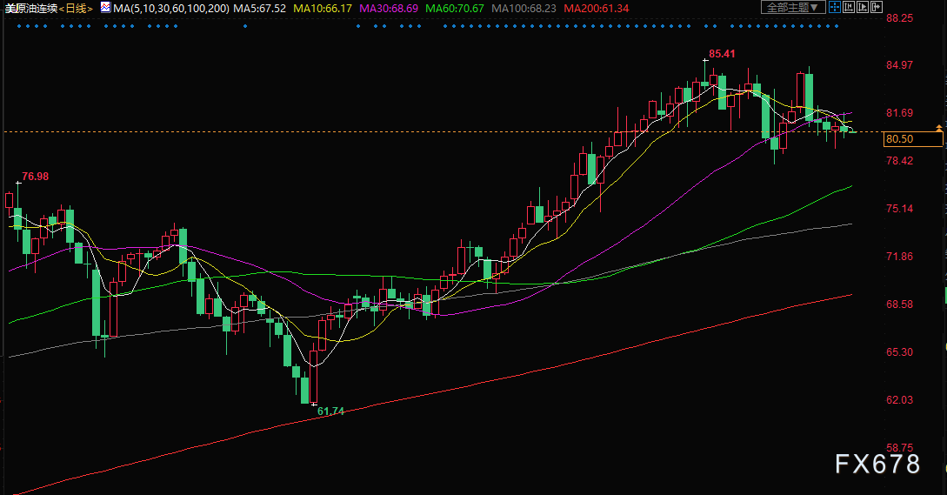
Task: Click the 76.98 price label marker
Action: [x=35, y=177]
